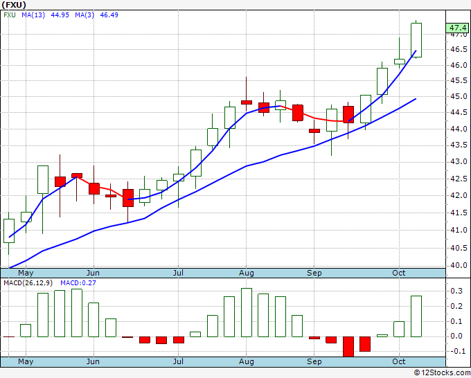Click the MA(3) value 46.49
471x378 pixels.
coord(109,15)
